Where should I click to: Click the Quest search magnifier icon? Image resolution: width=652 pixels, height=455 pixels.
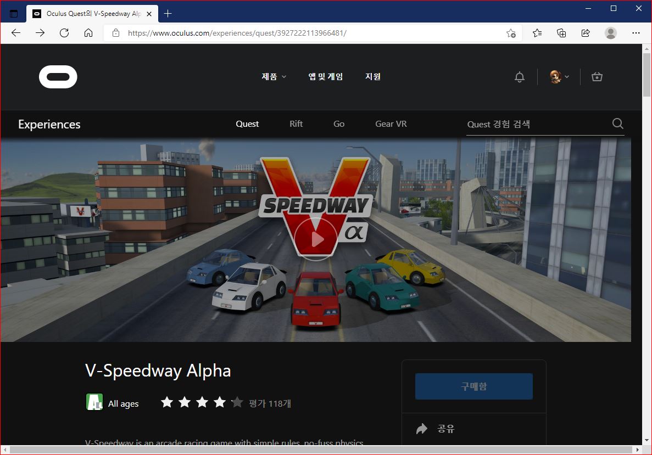point(617,123)
